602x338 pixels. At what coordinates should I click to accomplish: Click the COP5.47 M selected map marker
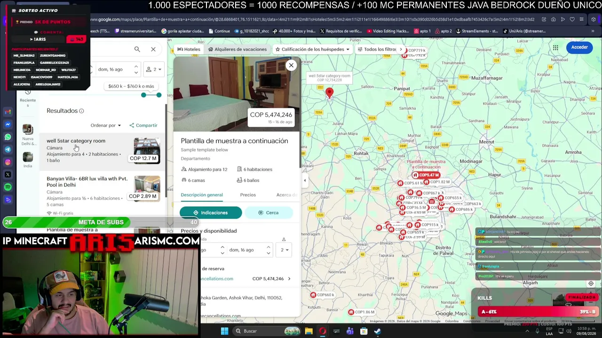[x=426, y=175]
